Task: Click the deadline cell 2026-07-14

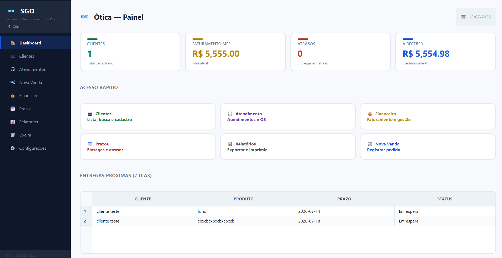Action: (344, 211)
